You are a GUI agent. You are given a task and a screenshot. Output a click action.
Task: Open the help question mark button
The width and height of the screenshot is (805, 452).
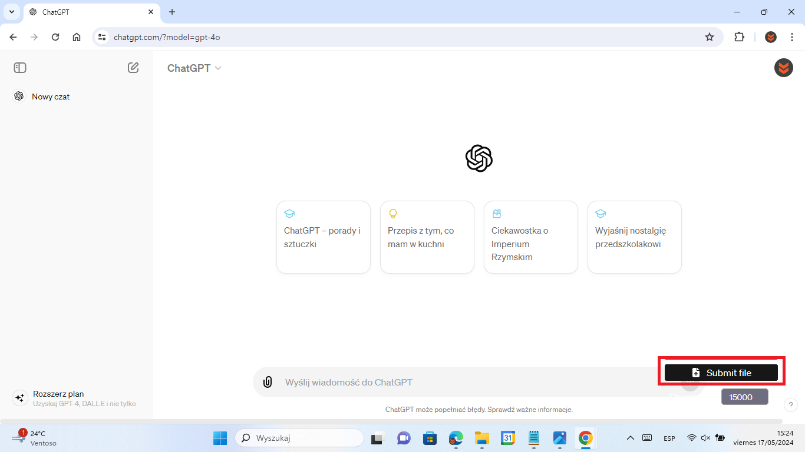click(791, 405)
